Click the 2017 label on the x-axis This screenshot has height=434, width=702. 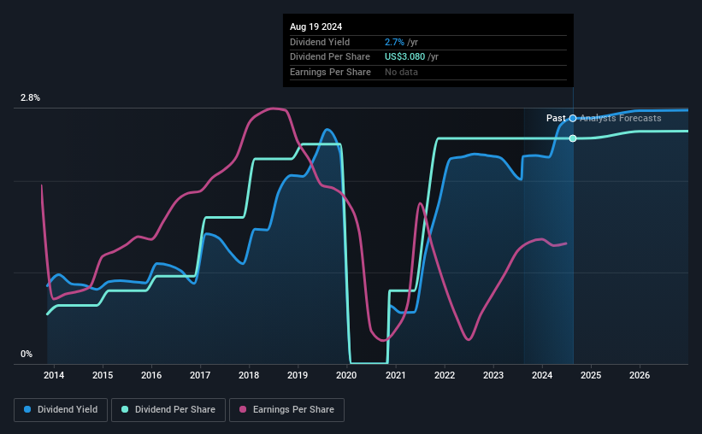[200, 375]
